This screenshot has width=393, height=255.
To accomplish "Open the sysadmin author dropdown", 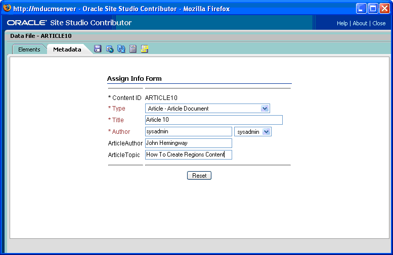I will (x=253, y=132).
